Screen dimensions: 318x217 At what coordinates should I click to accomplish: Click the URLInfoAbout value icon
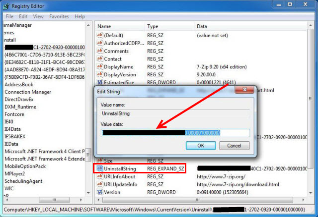(x=99, y=176)
